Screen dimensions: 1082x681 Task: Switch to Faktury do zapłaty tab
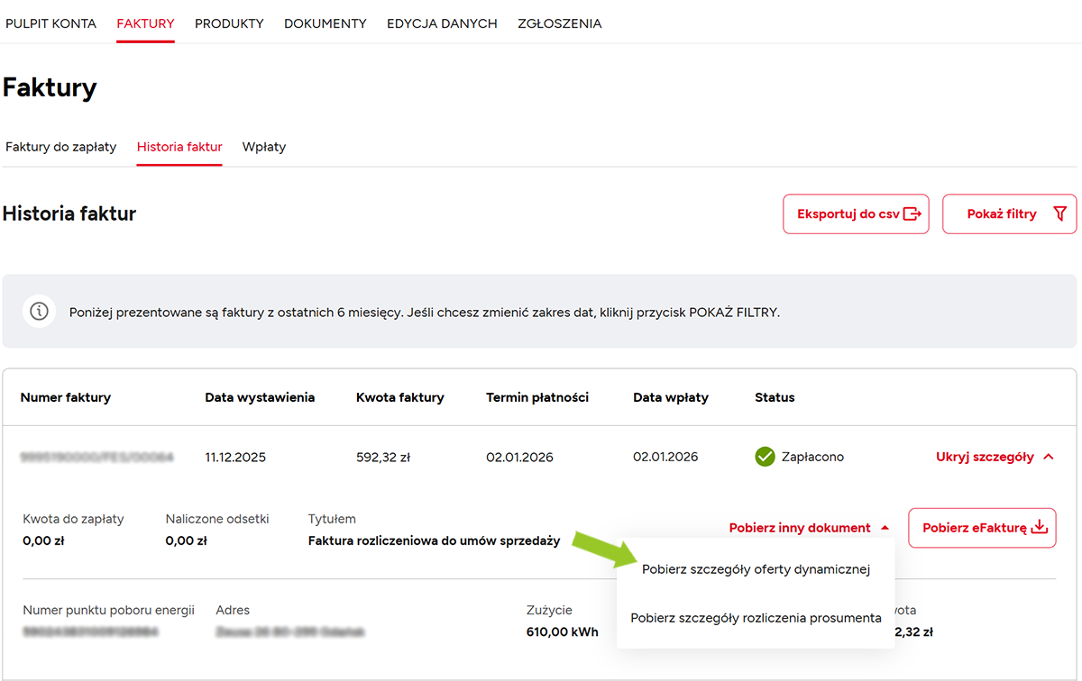pyautogui.click(x=61, y=147)
